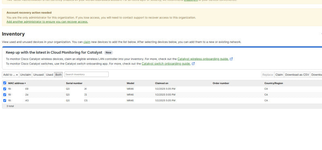322x150 pixels.
Task: Click sort arrow on MAC address column
Action: (25, 83)
